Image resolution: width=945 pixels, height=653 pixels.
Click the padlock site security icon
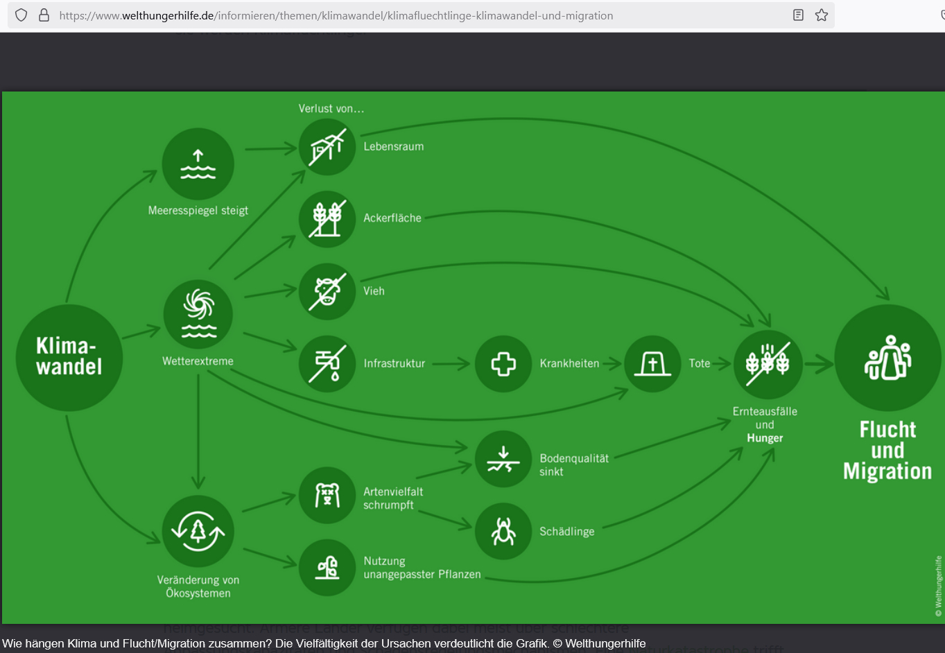click(44, 15)
